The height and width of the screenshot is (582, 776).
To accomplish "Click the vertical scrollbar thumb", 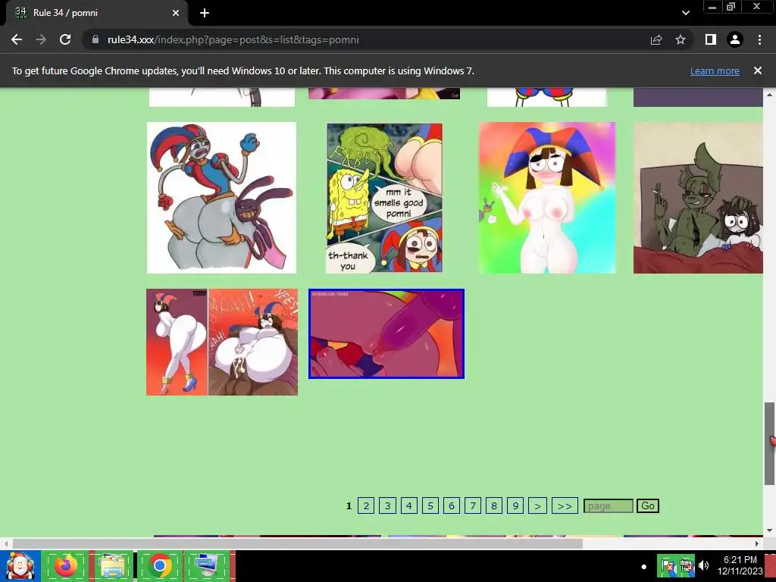I will click(769, 443).
